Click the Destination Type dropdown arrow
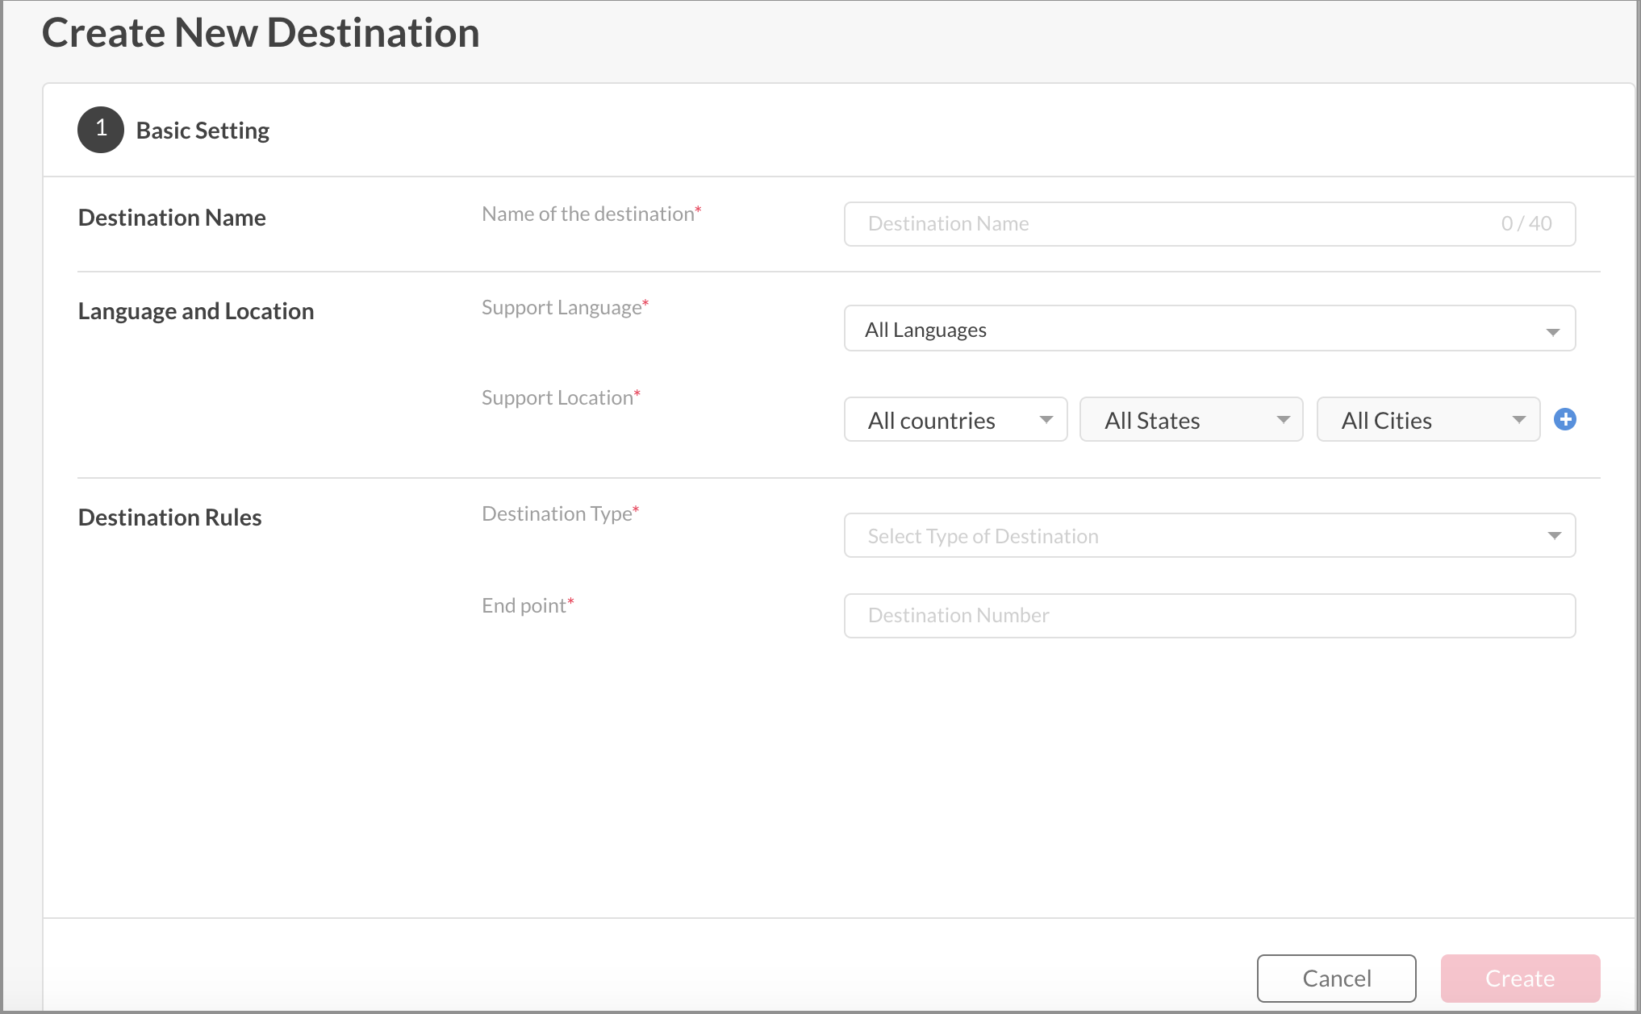This screenshot has height=1014, width=1641. [x=1554, y=536]
